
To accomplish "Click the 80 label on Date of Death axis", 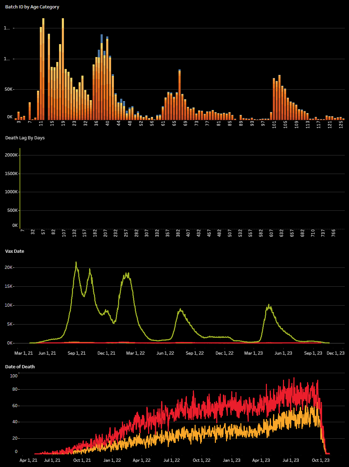I will (15, 389).
